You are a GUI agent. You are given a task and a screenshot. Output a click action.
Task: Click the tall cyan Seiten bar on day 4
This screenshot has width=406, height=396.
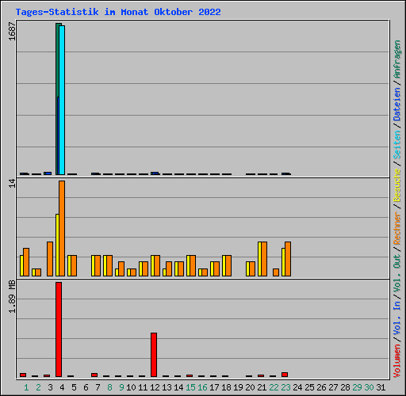[62, 100]
